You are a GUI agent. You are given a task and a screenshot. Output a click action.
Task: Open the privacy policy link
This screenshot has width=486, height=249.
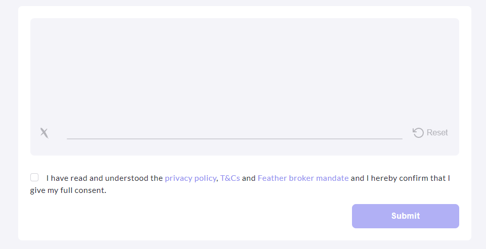pyautogui.click(x=190, y=178)
